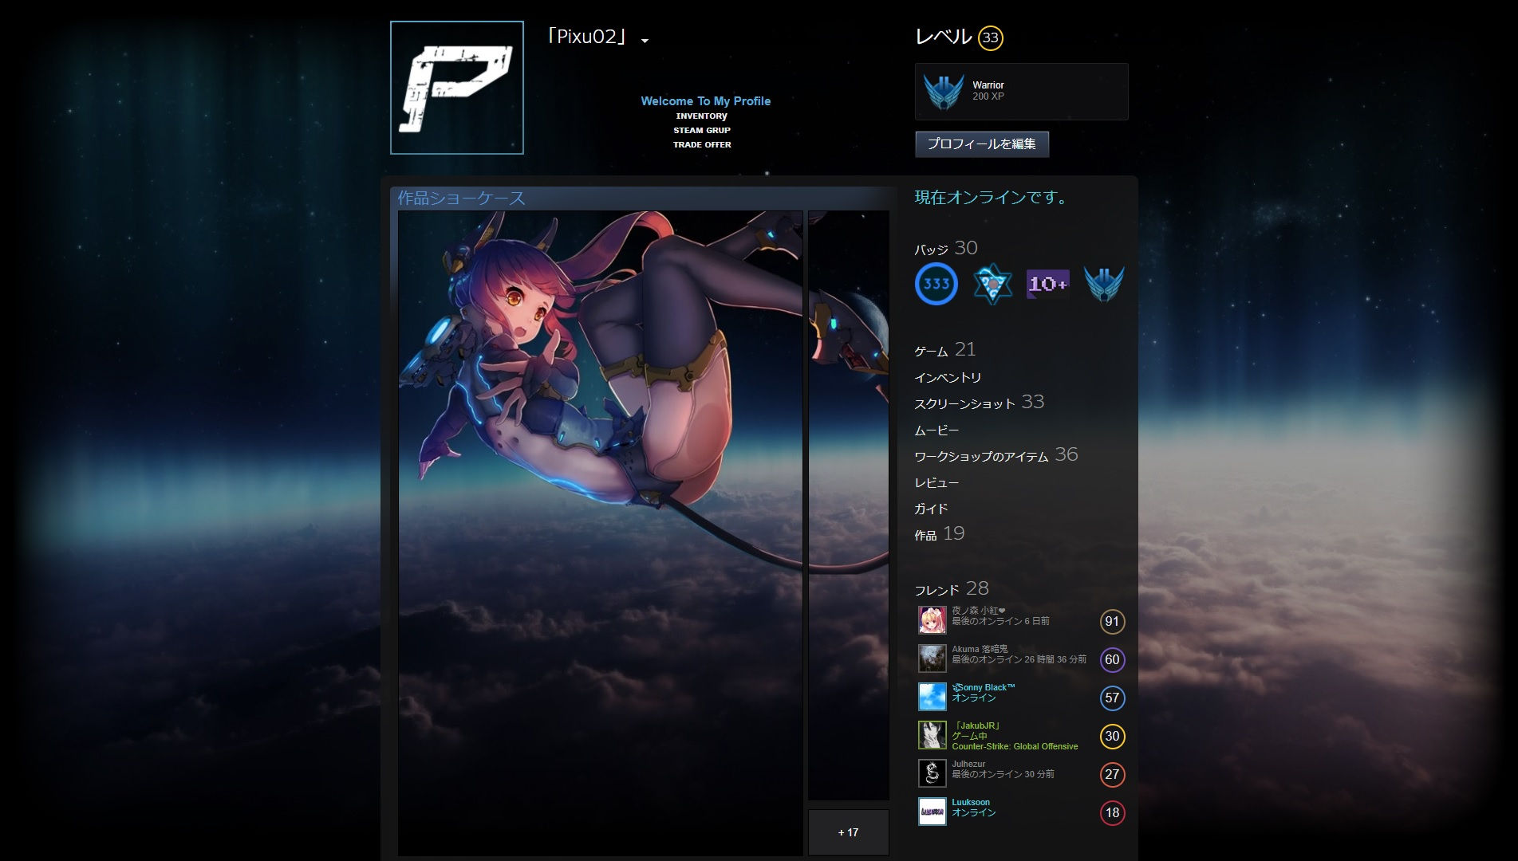Click Sonny Black friend avatar
The image size is (1518, 861).
[932, 697]
